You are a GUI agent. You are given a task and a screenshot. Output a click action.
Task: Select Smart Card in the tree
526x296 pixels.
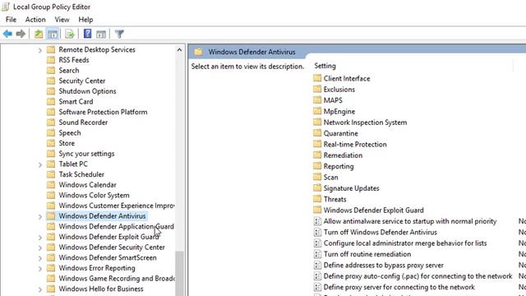(76, 102)
